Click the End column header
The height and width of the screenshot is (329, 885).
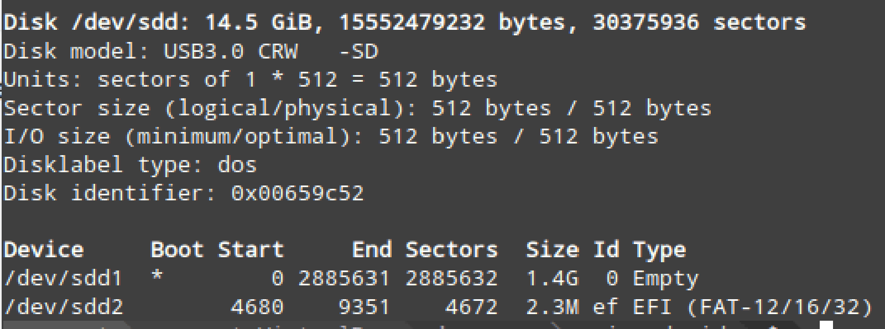(x=372, y=250)
